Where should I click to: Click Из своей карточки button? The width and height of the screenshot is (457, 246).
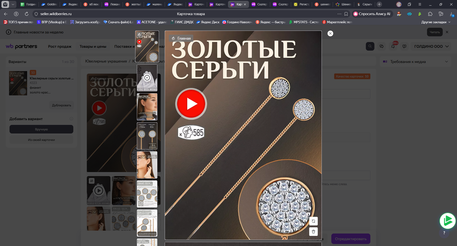click(x=42, y=139)
